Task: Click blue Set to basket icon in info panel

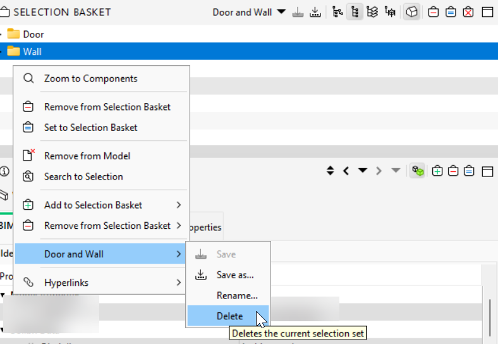Action: (x=469, y=171)
